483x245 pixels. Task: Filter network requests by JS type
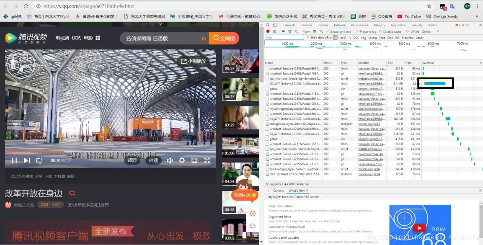tap(350, 38)
